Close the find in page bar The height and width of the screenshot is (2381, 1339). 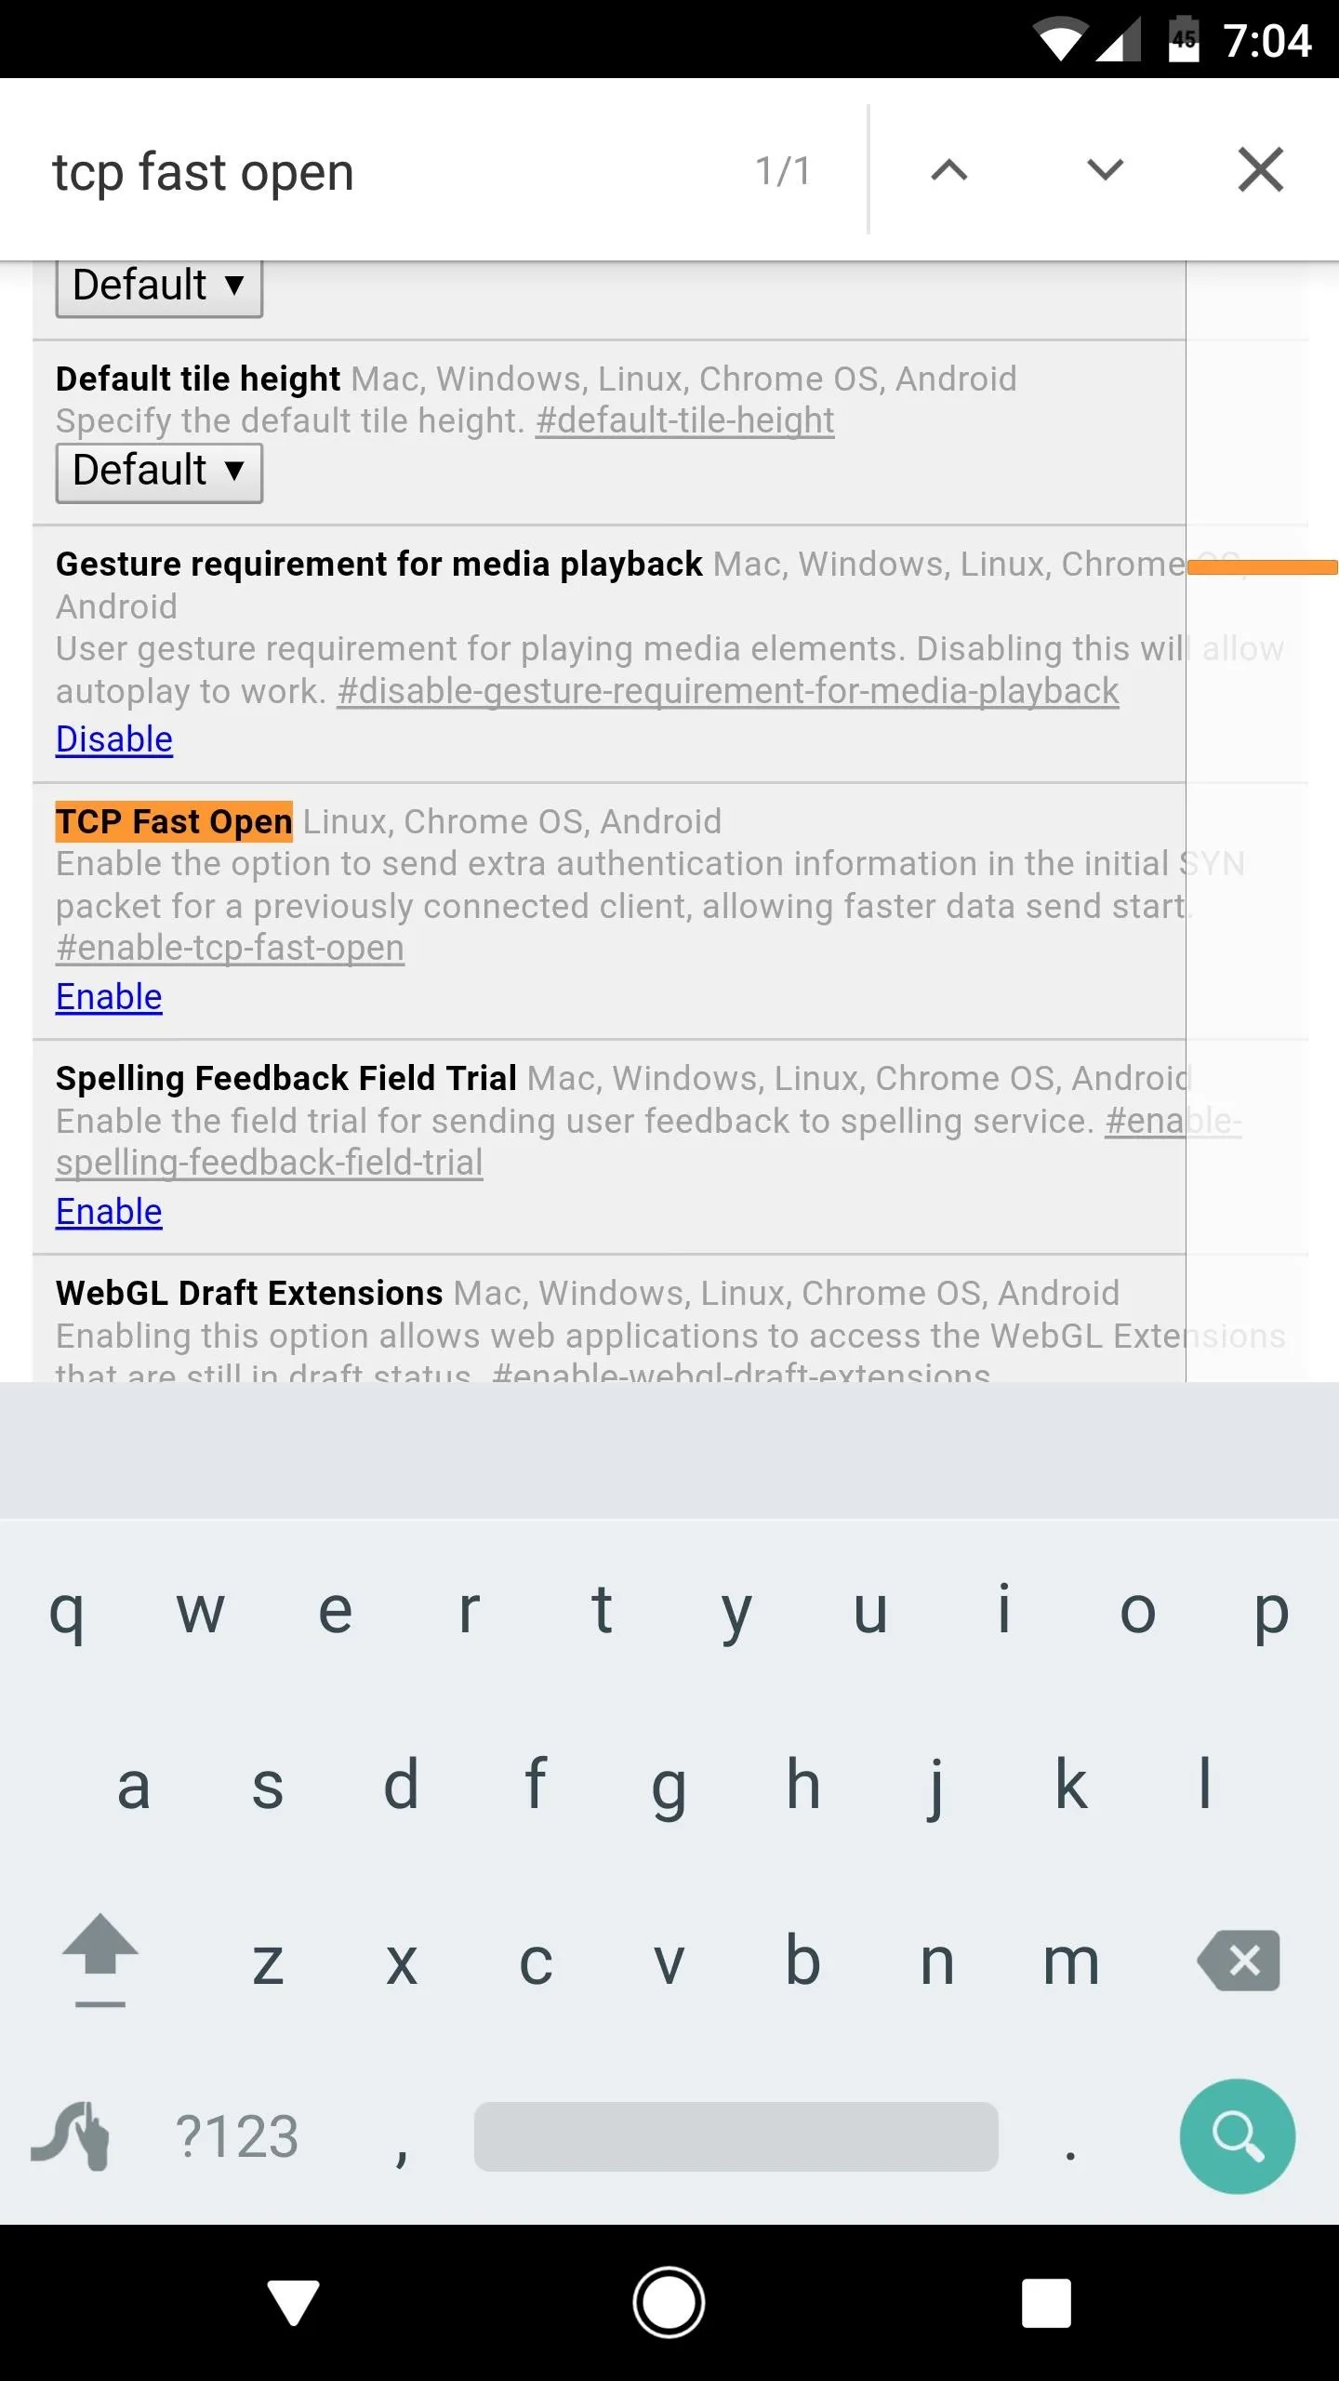click(1261, 170)
